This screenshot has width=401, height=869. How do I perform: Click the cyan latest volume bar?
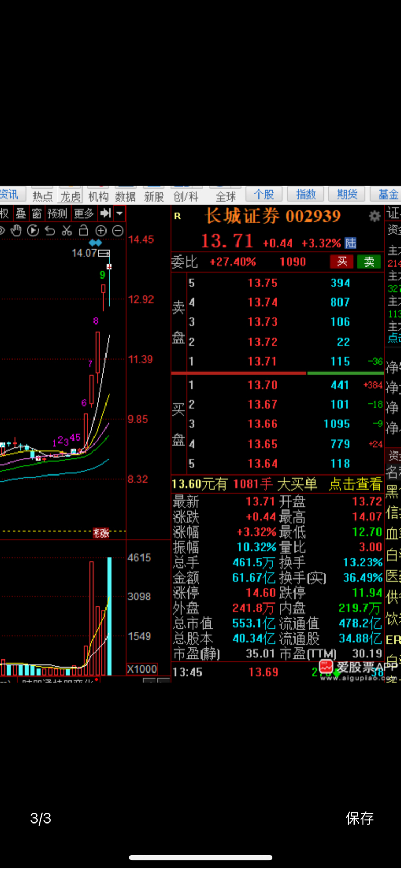tap(109, 616)
